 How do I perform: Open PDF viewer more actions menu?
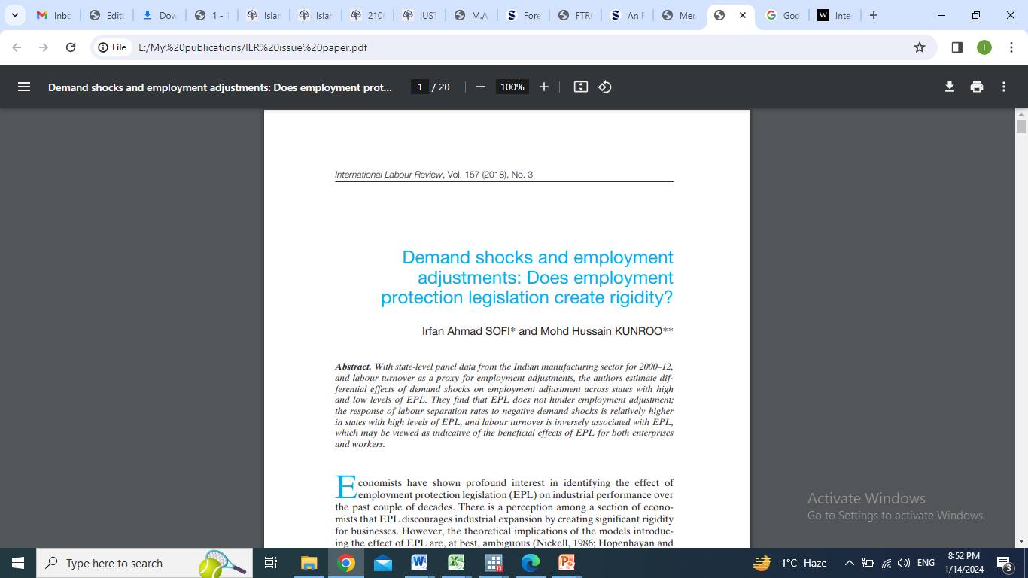pyautogui.click(x=1004, y=87)
